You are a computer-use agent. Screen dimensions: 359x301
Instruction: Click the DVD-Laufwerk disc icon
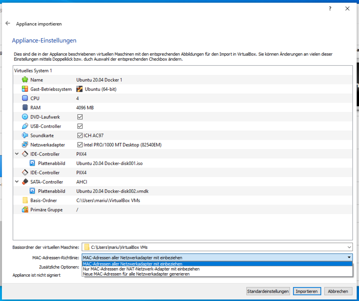[25, 117]
